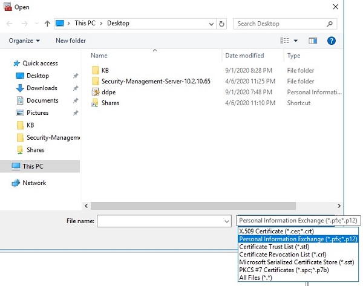
Task: Click the New folder button
Action: [70, 41]
